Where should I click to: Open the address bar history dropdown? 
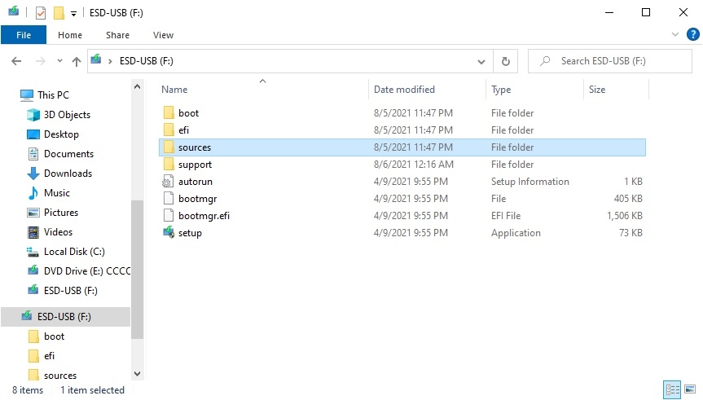coord(481,61)
